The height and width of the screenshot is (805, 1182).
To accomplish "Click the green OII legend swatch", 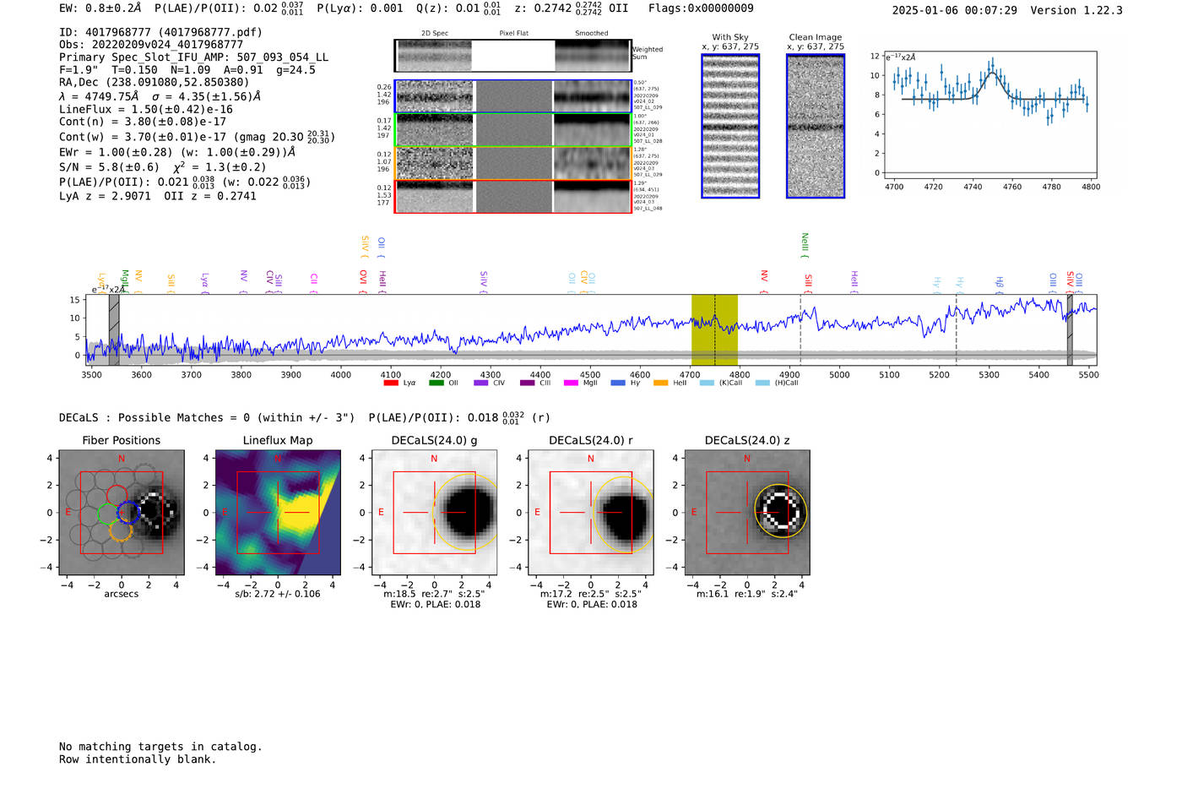I will pyautogui.click(x=436, y=383).
